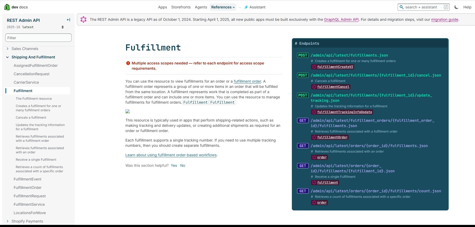Click the red warning icon for access scopes
This screenshot has width=475, height=227.
128,63
